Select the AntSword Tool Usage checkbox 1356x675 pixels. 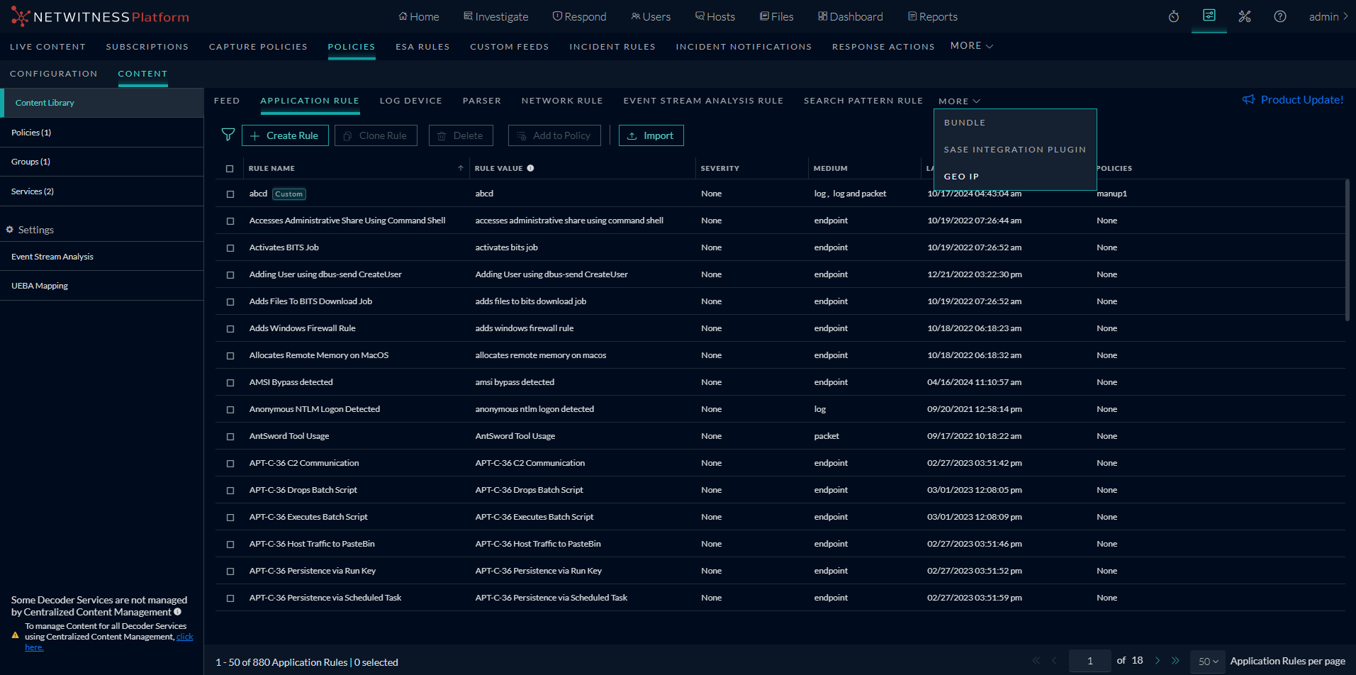coord(230,437)
